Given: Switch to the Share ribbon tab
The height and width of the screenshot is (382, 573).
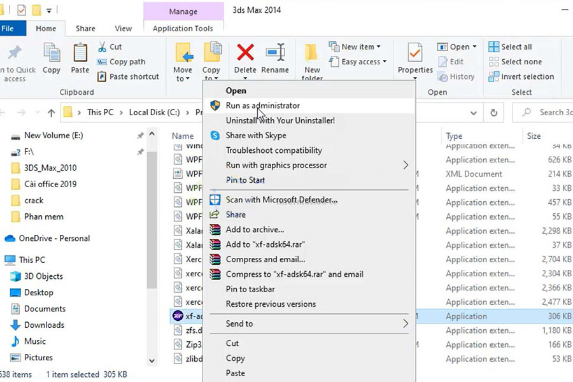Looking at the screenshot, I should click(85, 29).
